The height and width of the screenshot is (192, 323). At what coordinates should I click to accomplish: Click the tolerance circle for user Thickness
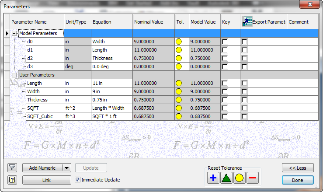click(179, 100)
